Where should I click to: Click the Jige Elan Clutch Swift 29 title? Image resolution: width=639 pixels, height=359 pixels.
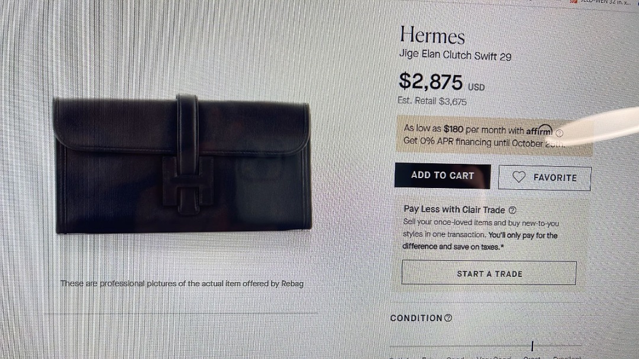tap(455, 55)
